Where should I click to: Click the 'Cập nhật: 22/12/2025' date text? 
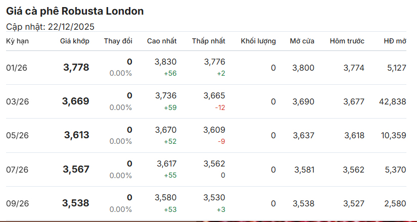(50, 27)
